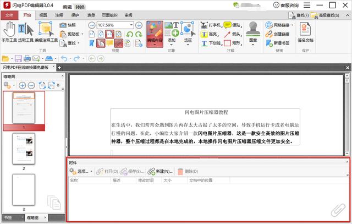Screen dimensions: 352x224
Task: Open 客服咨询 customer service
Action: click(x=286, y=6)
